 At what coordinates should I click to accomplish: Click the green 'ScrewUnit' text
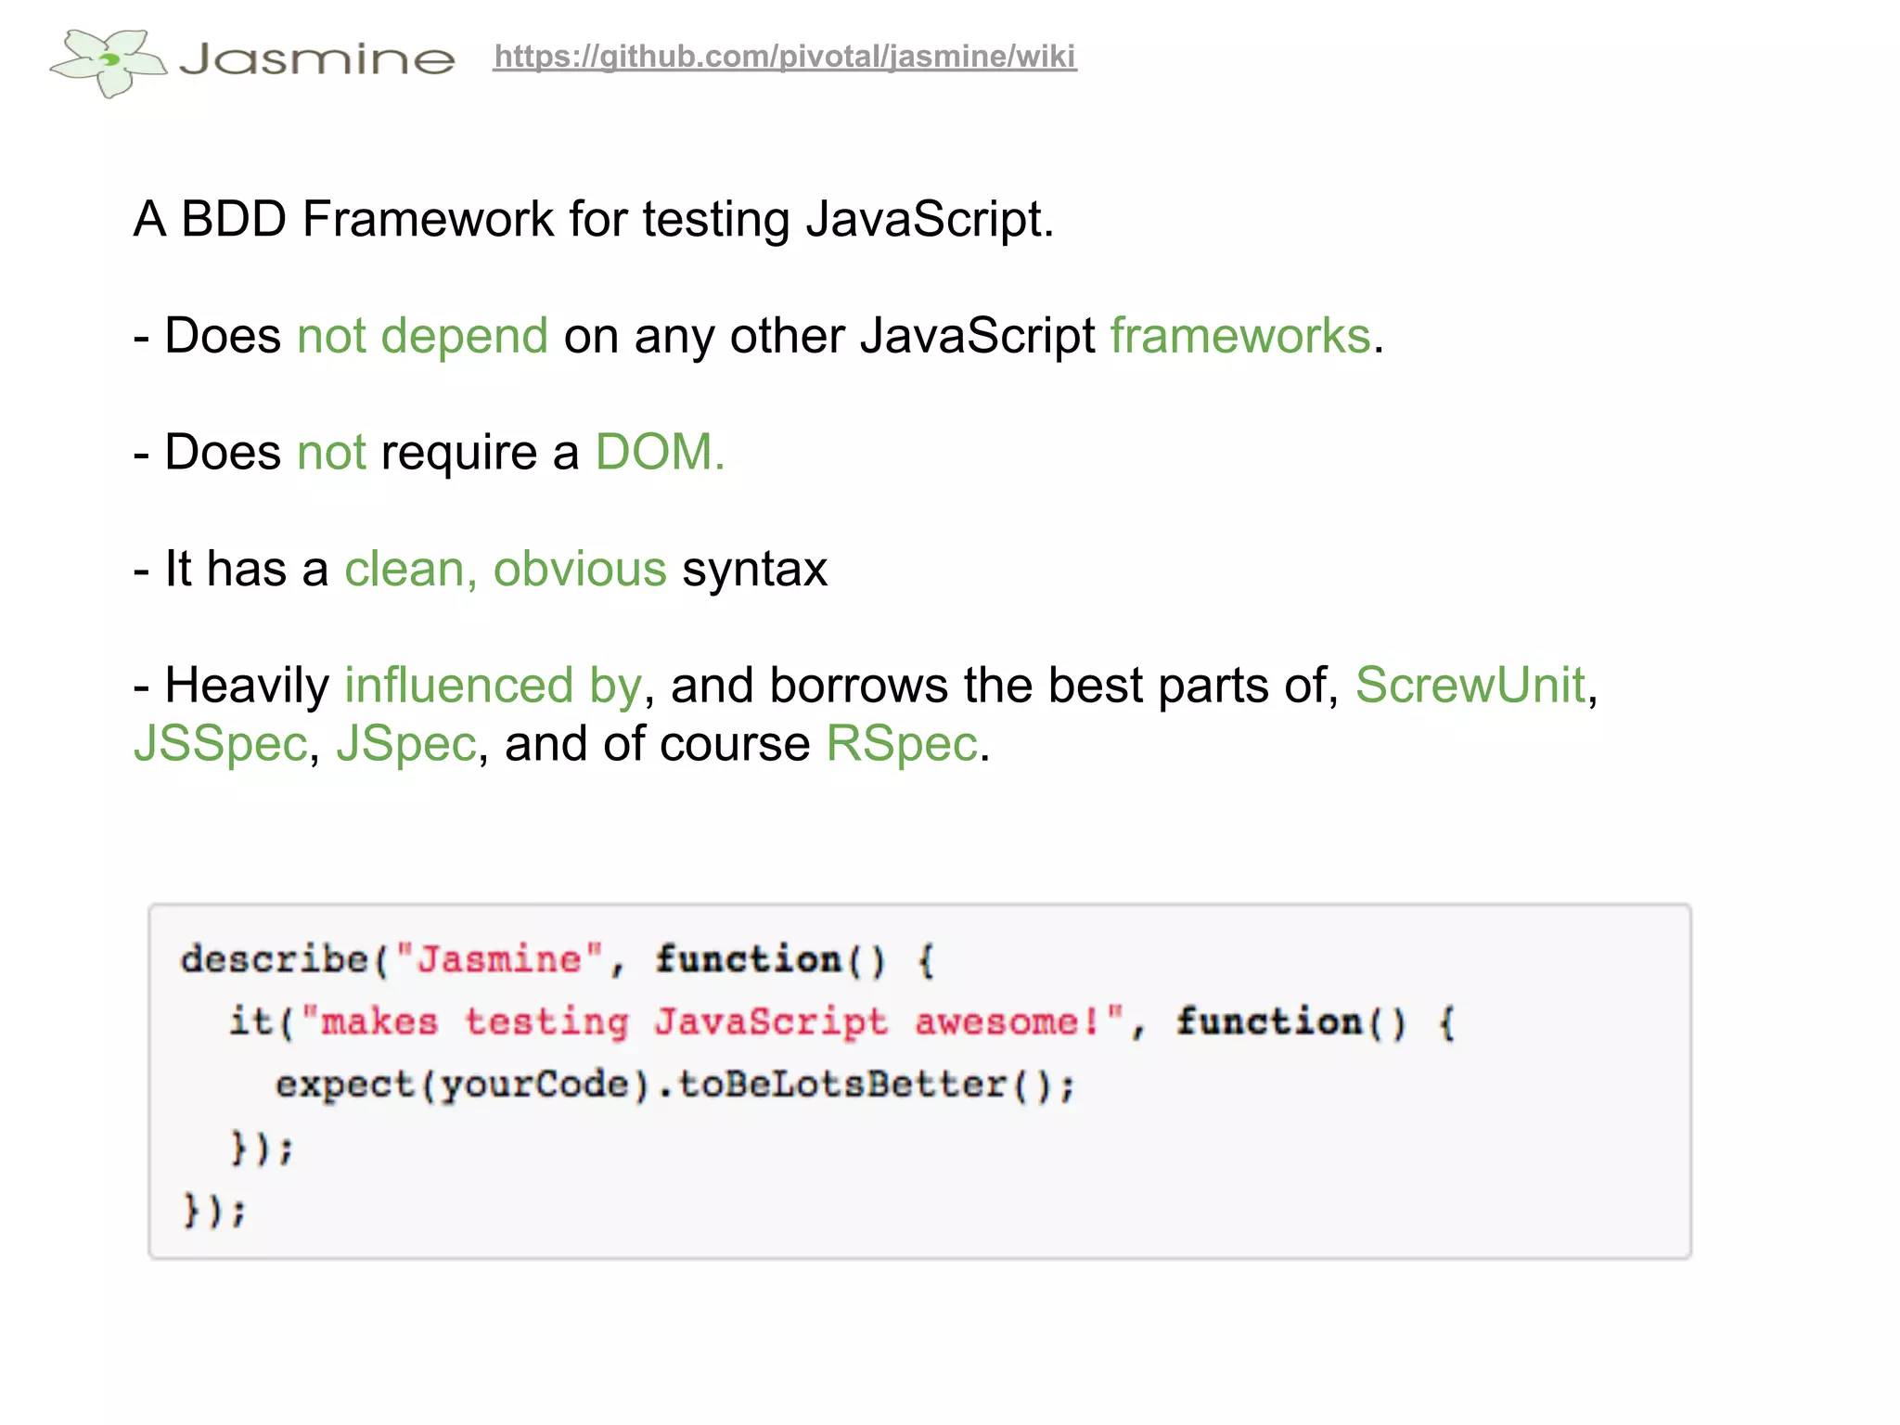click(x=1470, y=686)
